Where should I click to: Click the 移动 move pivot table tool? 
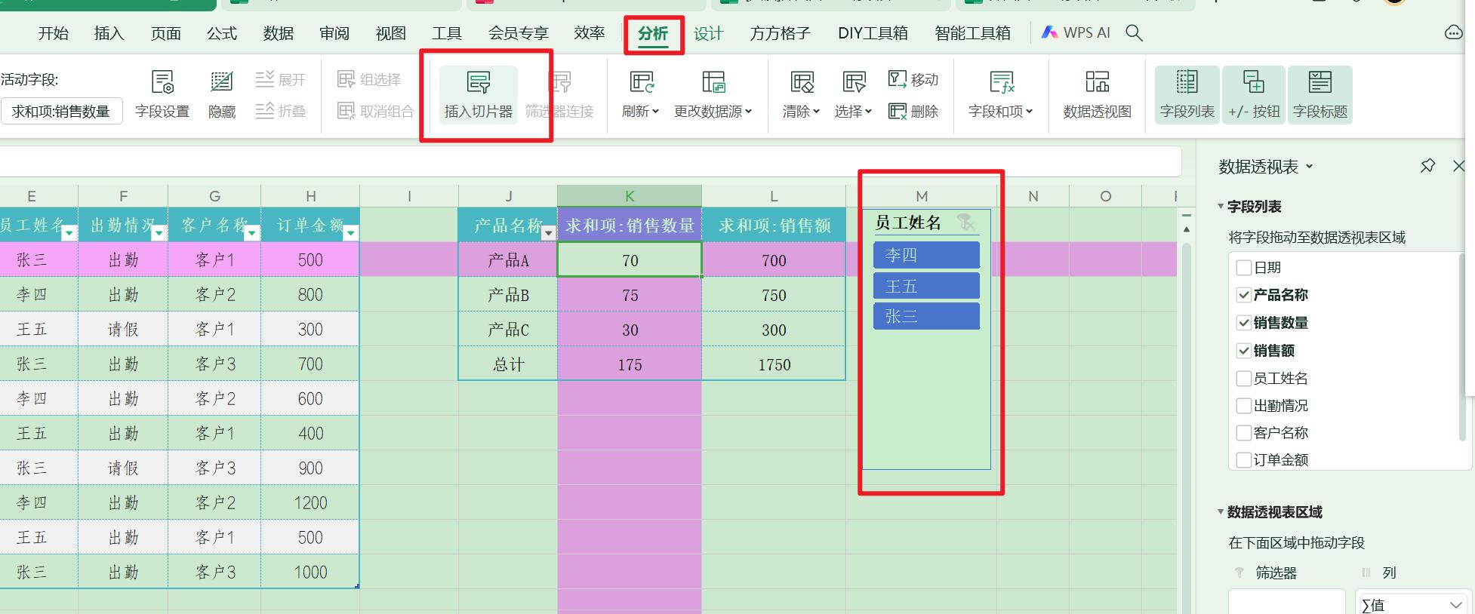(x=913, y=79)
